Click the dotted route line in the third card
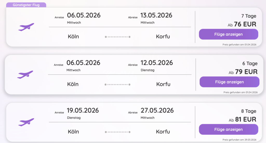This screenshot has width=266, height=143. (118, 132)
